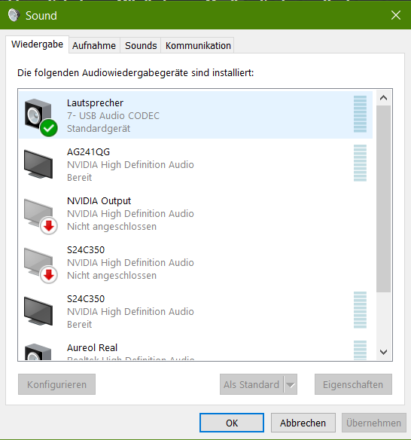Switch to the Wiedergabe tab
Viewport: 411px width, 440px height.
(x=38, y=44)
